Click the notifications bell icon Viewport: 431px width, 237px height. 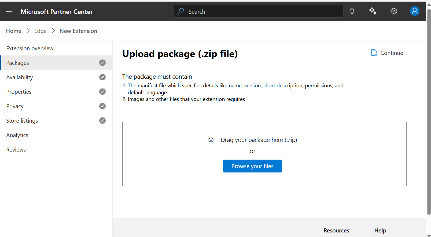point(352,11)
